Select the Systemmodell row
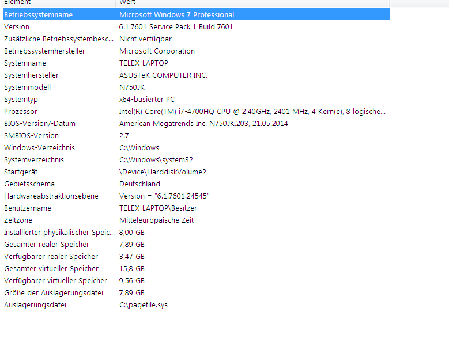 (196, 87)
